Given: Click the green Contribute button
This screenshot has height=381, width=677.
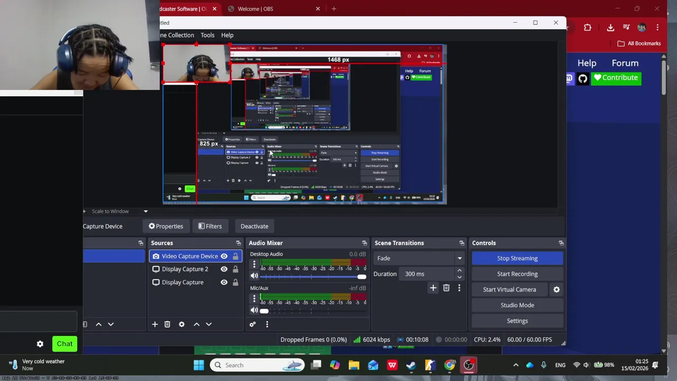Looking at the screenshot, I should (x=616, y=78).
